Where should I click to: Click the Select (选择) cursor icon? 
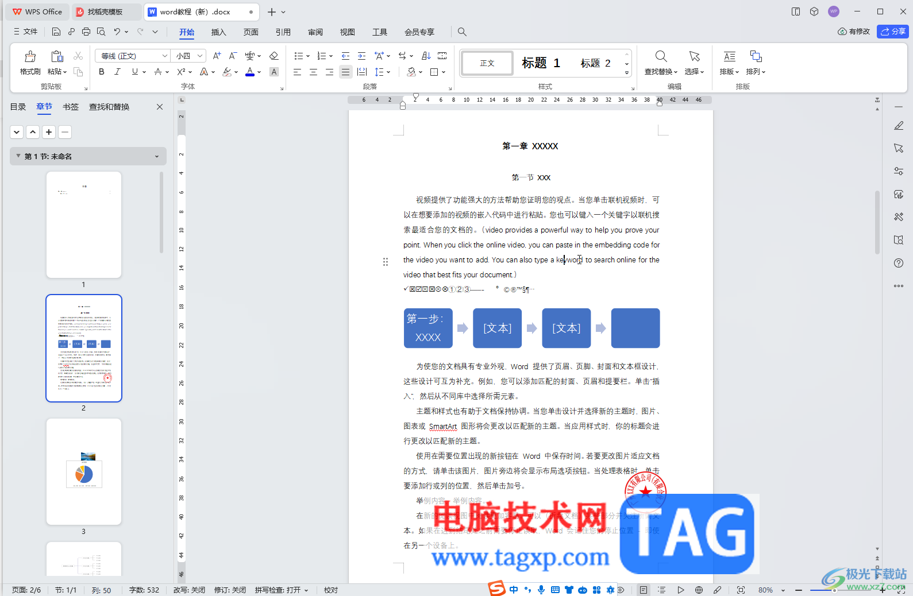point(694,56)
